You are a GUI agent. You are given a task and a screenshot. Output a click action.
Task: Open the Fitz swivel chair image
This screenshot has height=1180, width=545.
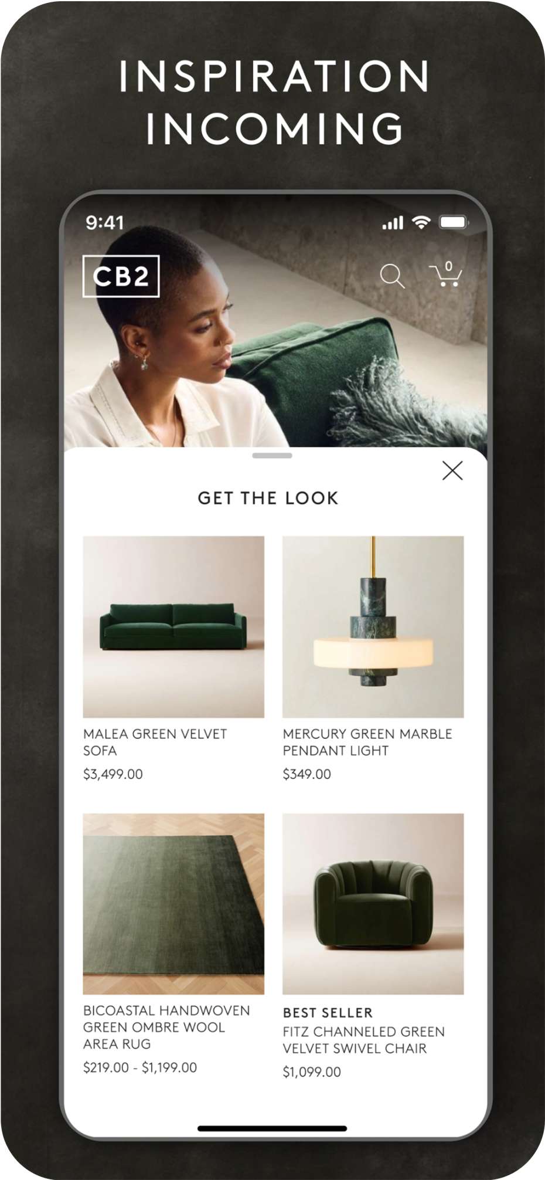point(373,904)
